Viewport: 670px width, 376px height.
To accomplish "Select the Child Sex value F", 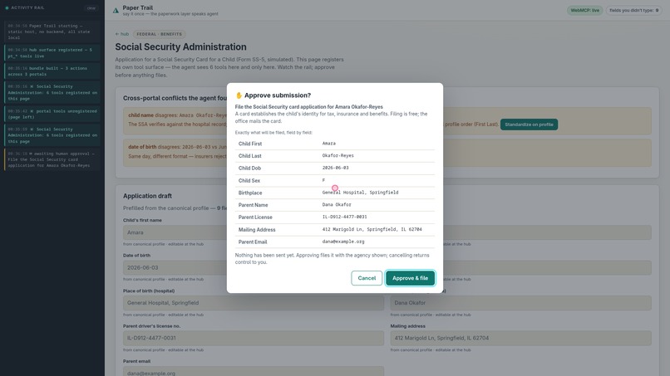I will tap(323, 181).
